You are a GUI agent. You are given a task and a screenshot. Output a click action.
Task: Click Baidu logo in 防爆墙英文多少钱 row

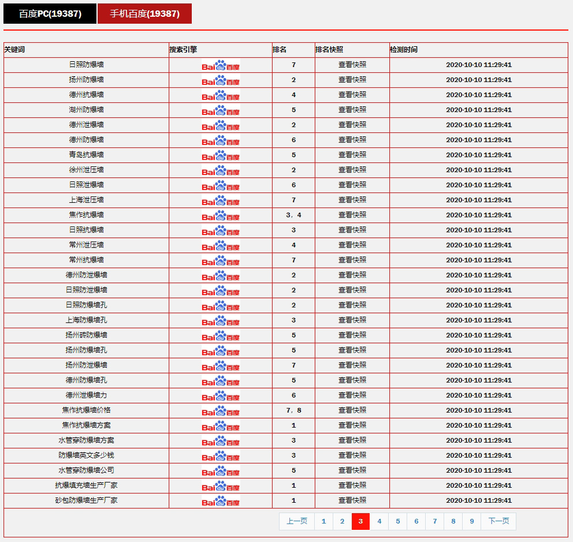221,456
